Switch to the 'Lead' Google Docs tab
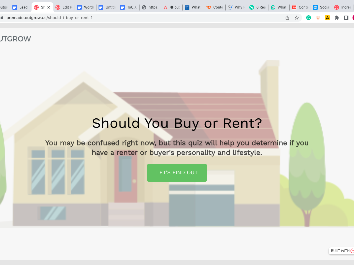This screenshot has height=265, width=354. pyautogui.click(x=21, y=7)
